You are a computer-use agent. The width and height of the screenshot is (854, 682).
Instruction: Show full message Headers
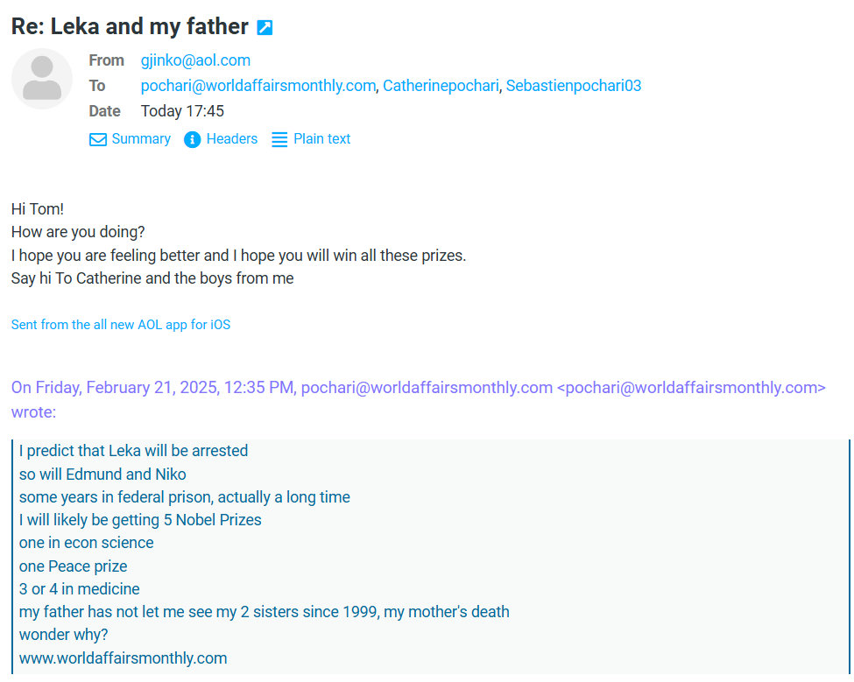(x=232, y=139)
